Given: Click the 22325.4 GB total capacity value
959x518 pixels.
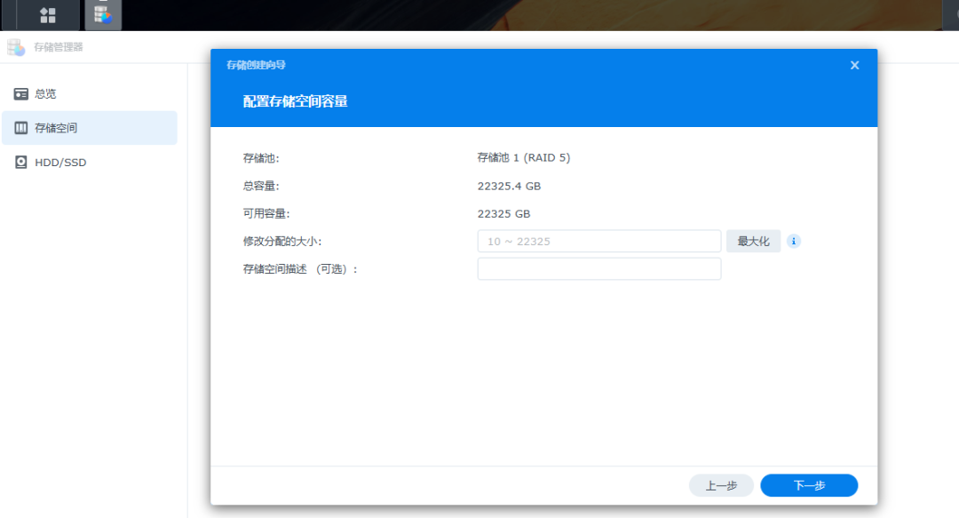Looking at the screenshot, I should (x=509, y=187).
